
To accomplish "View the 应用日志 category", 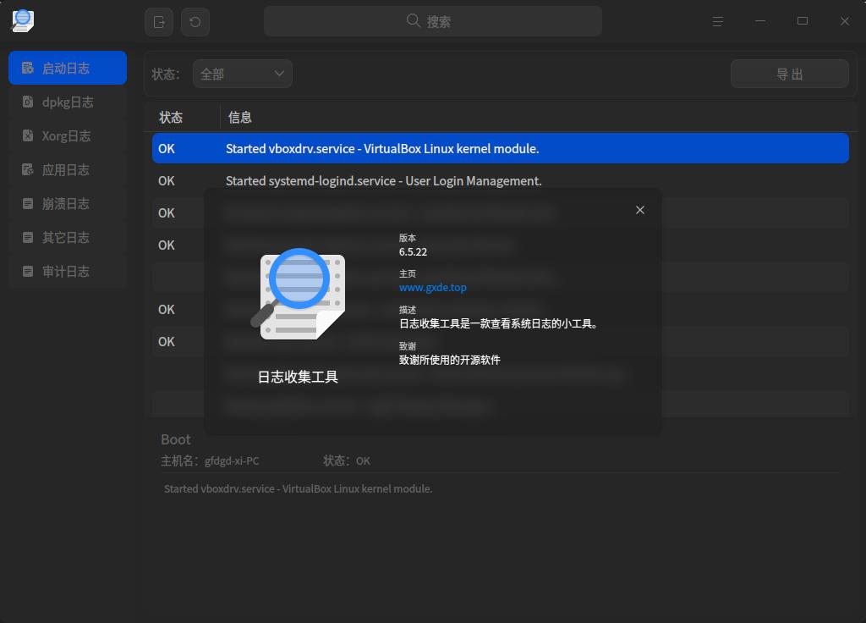I will point(68,169).
